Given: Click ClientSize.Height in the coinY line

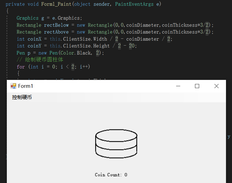Looking at the screenshot, I should tap(86, 46).
